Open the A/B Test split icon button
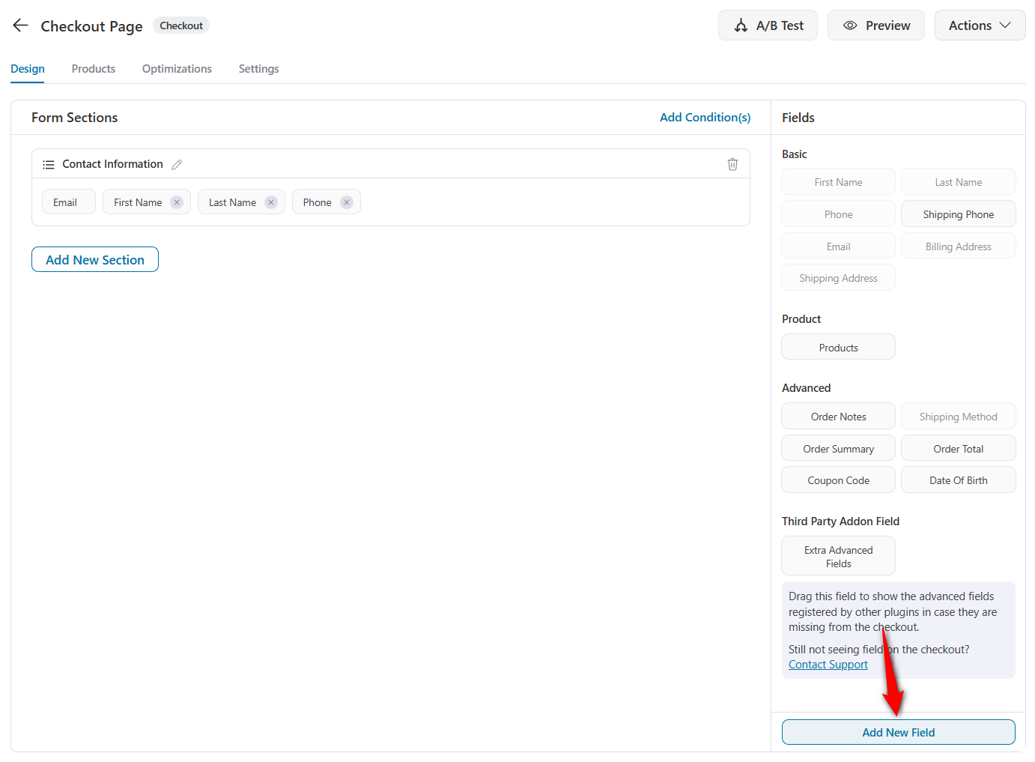 click(741, 25)
